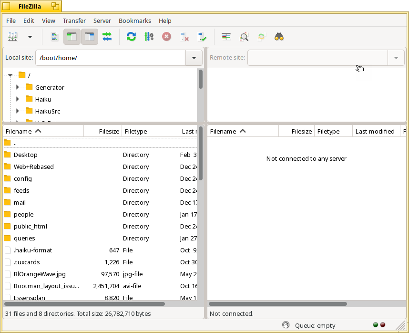Sort remote list by Filename

(243, 131)
